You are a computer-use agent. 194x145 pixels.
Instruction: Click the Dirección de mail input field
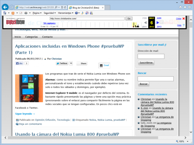point(151,56)
